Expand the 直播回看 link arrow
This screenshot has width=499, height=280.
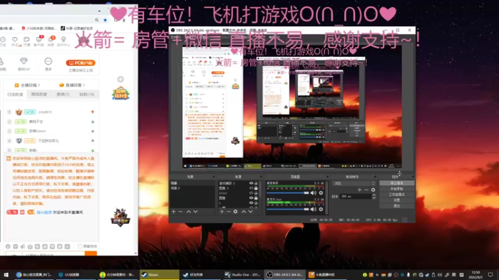(x=84, y=85)
